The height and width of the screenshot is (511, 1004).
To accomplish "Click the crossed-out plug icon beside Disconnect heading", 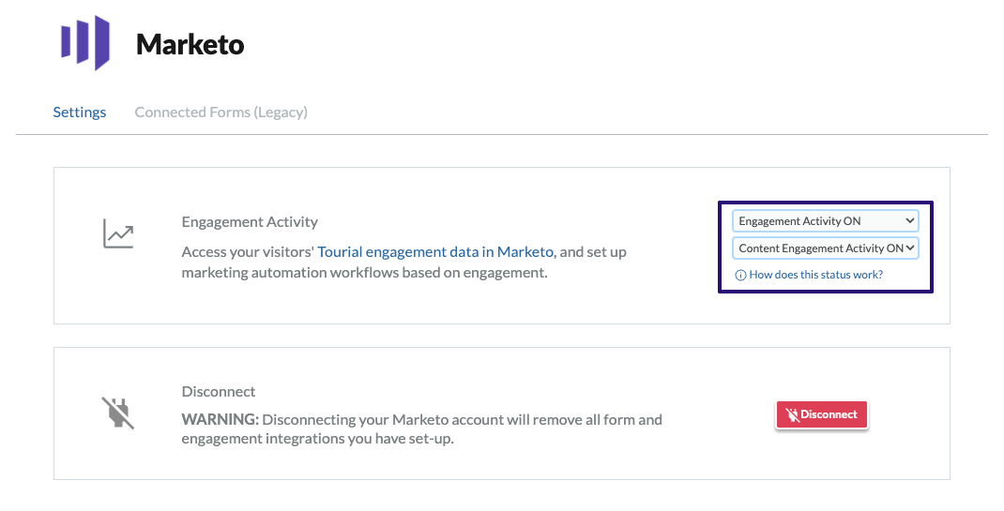I will tap(118, 413).
